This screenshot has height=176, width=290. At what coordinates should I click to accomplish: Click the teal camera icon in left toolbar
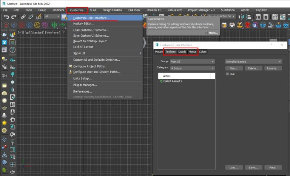[x=12, y=60]
